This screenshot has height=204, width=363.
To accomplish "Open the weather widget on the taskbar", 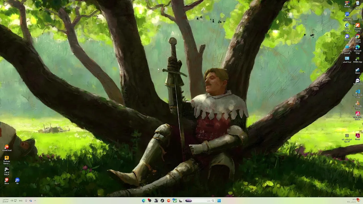I will coord(354,201).
